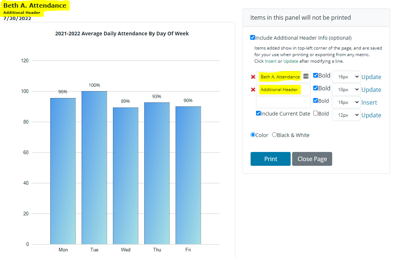Uncheck Include Current Date

pyautogui.click(x=259, y=113)
